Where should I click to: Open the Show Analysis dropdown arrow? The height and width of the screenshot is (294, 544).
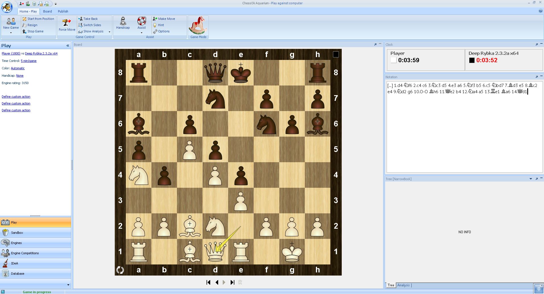(109, 32)
